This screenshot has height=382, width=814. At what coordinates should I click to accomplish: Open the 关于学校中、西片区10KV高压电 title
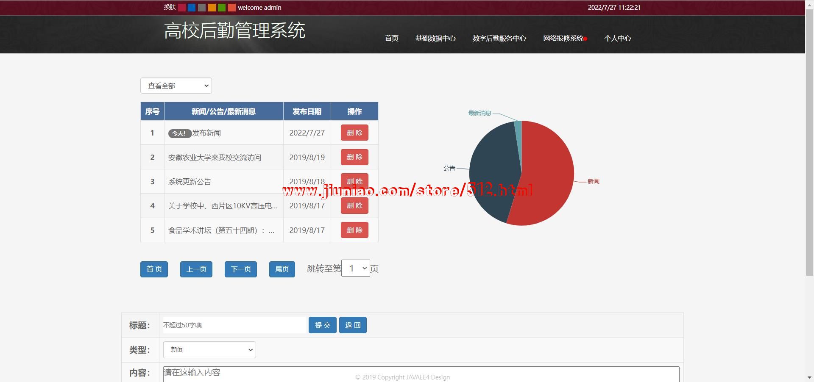(223, 206)
